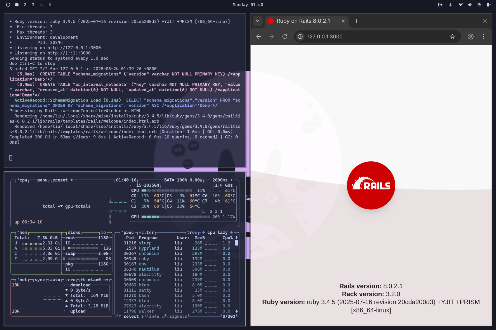The image size is (496, 330).
Task: Increase btop update interval with plus
Action: point(231,180)
